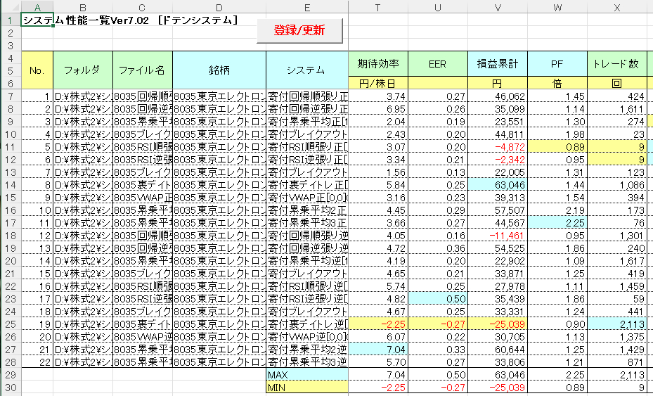Select the negative value -4,872
The image size is (653, 396).
(498, 147)
